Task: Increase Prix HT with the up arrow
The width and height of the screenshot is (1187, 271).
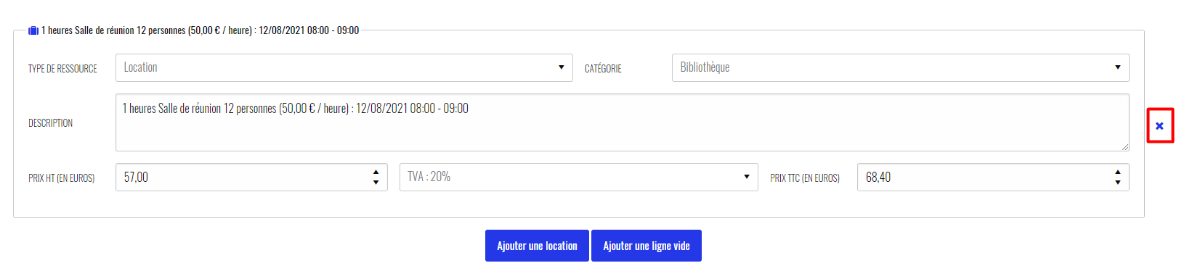Action: point(376,172)
